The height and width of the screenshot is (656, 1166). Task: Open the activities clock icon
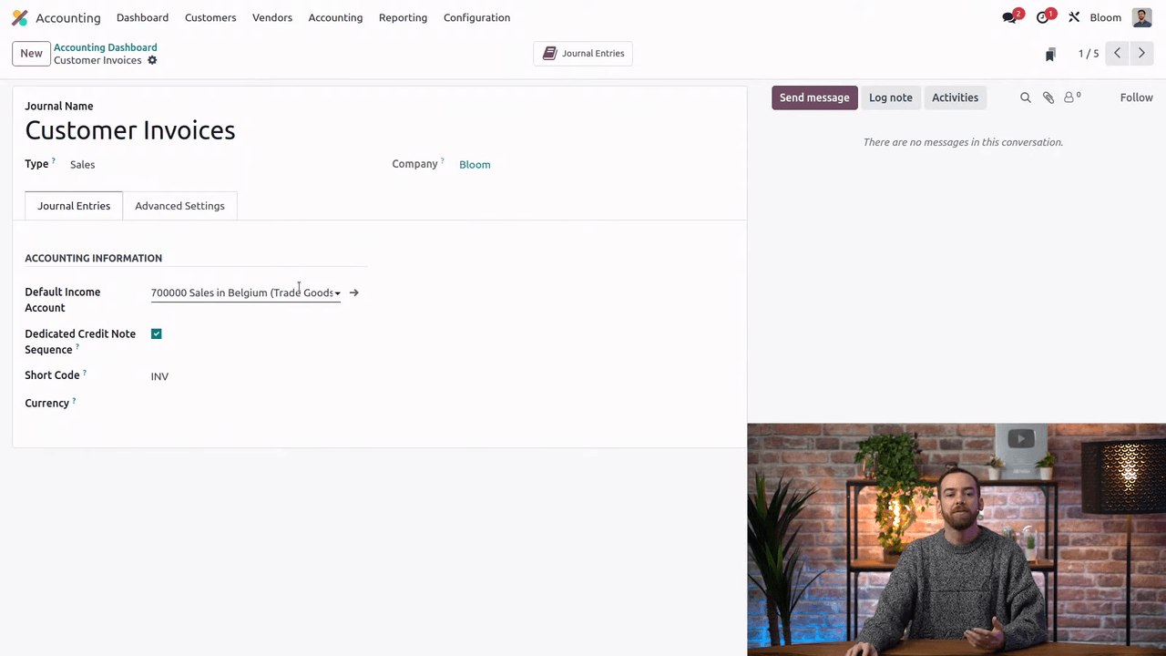point(1043,17)
